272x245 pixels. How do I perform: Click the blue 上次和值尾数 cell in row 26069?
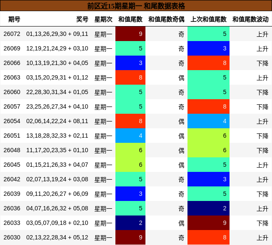[209, 48]
